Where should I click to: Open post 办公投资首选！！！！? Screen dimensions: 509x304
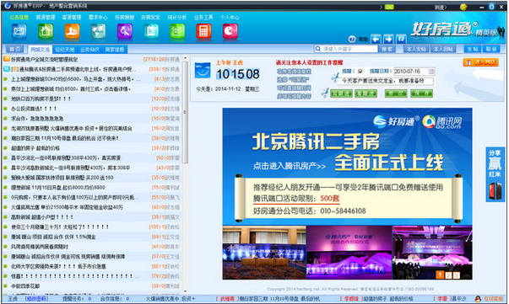point(34,109)
